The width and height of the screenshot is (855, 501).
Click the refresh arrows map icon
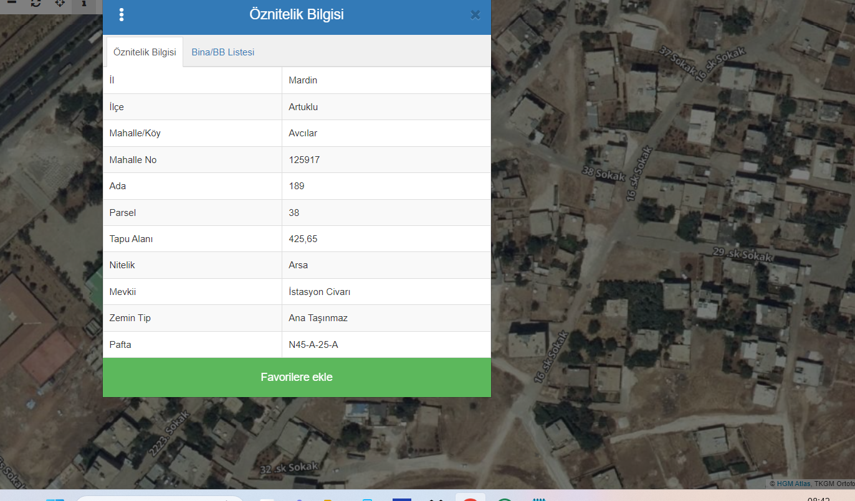[x=36, y=3]
